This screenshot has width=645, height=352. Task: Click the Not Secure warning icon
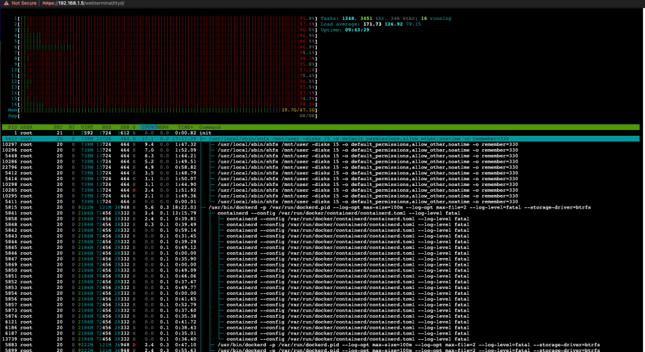pos(6,3)
